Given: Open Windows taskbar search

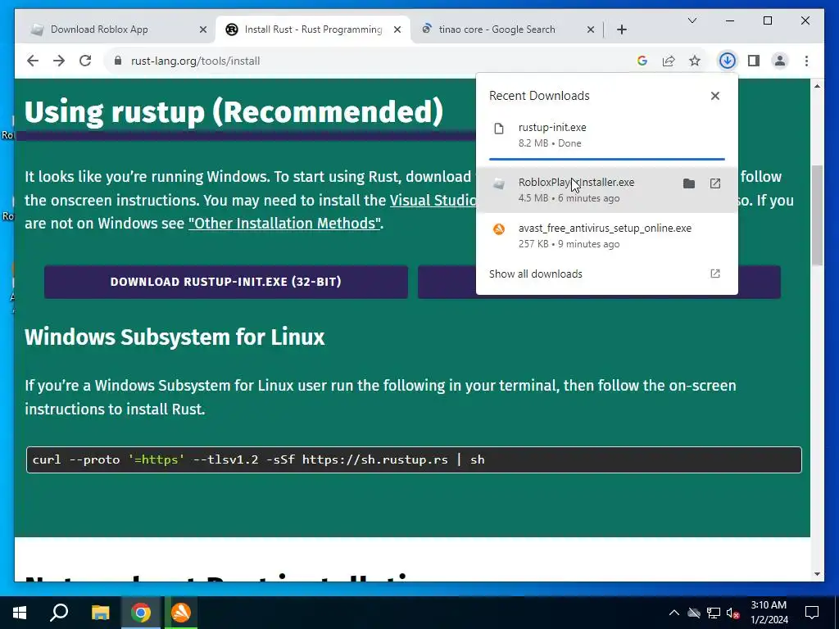Looking at the screenshot, I should coord(59,613).
